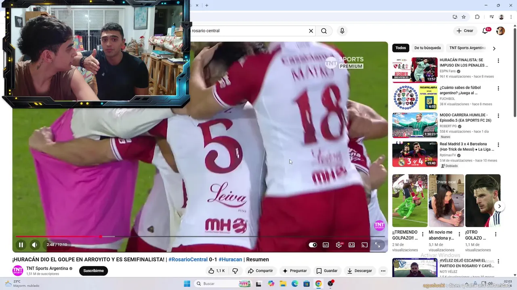
Task: Open the ¡OTRO GOLAZO short
Action: (x=483, y=201)
